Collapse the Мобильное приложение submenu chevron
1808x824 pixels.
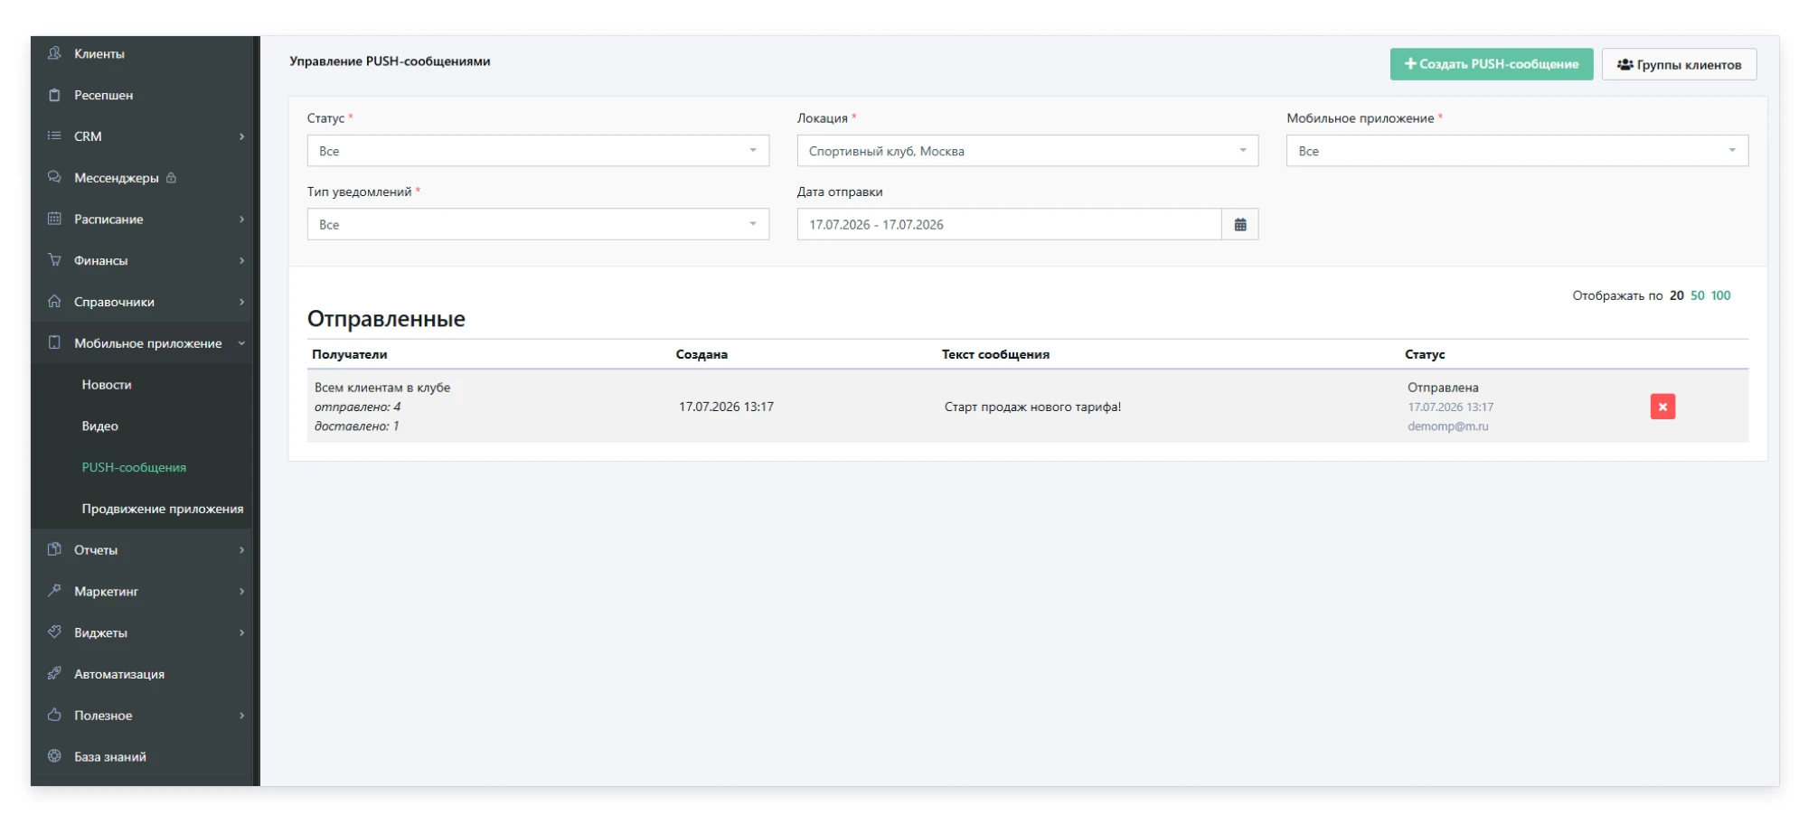click(241, 343)
